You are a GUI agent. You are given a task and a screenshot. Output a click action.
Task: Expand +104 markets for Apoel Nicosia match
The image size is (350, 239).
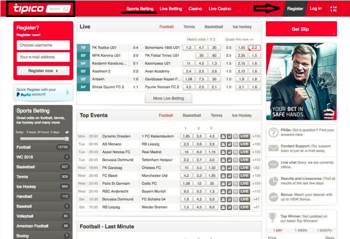coord(256,152)
